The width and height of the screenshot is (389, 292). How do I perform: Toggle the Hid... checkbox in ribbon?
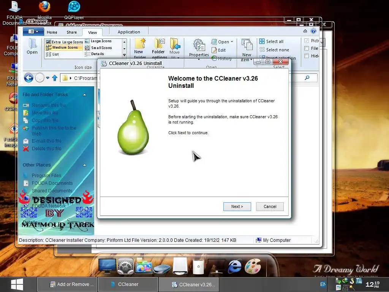[x=307, y=56]
